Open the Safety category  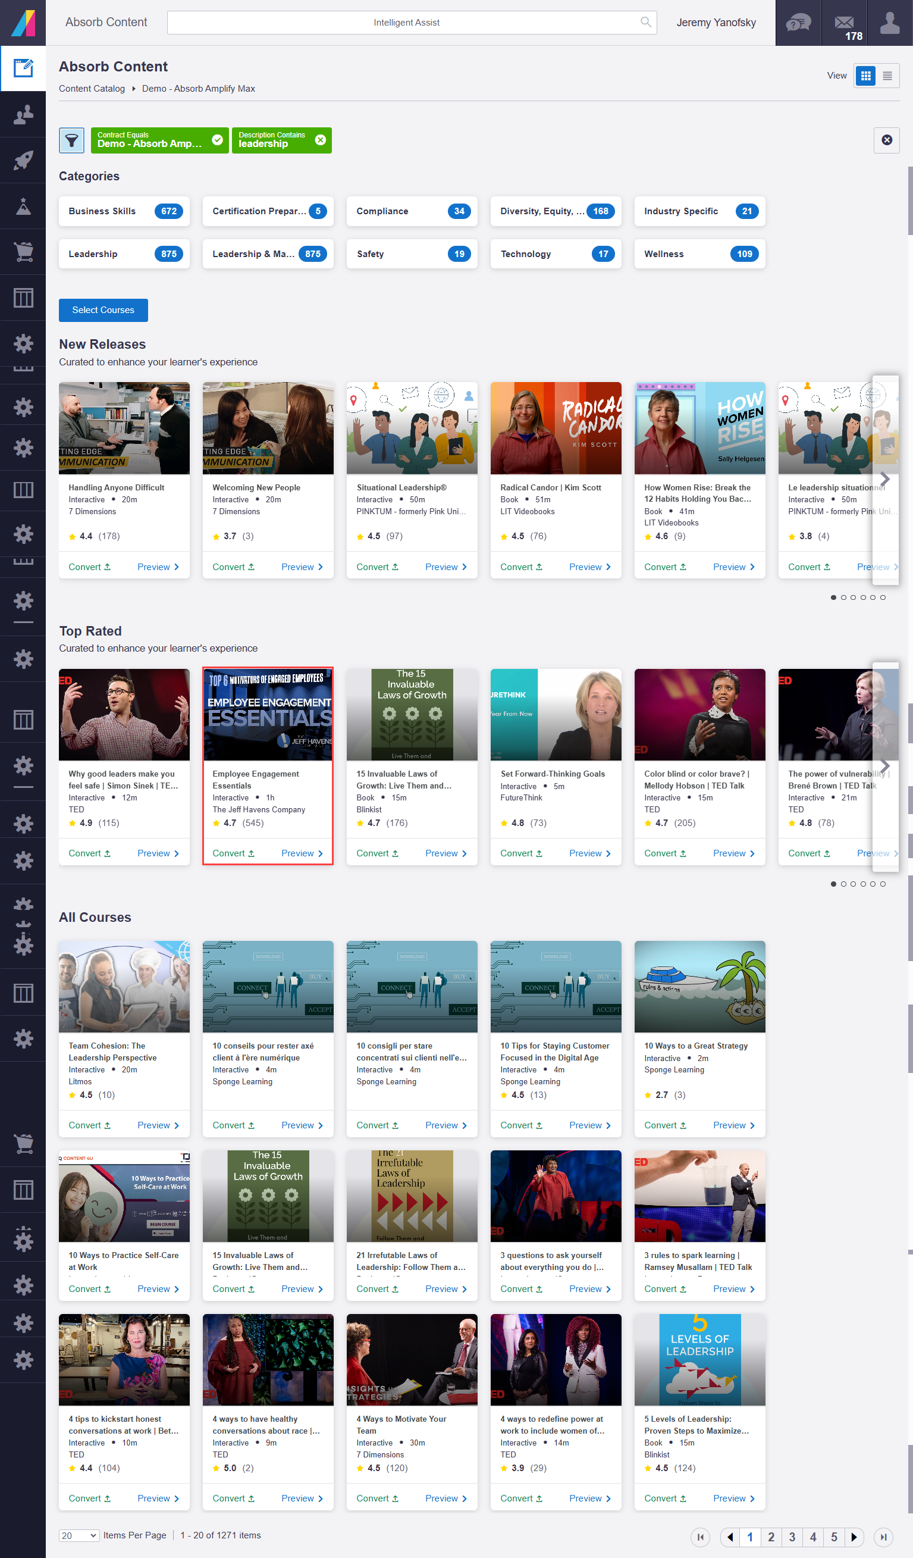pyautogui.click(x=412, y=254)
